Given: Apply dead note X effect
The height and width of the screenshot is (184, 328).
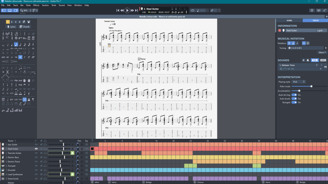Looking at the screenshot, I should tap(8, 72).
